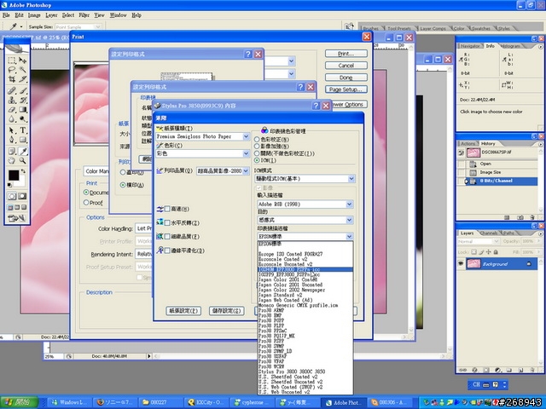546x409 pixels.
Task: Select the Pen tool
Action: click(x=12, y=140)
